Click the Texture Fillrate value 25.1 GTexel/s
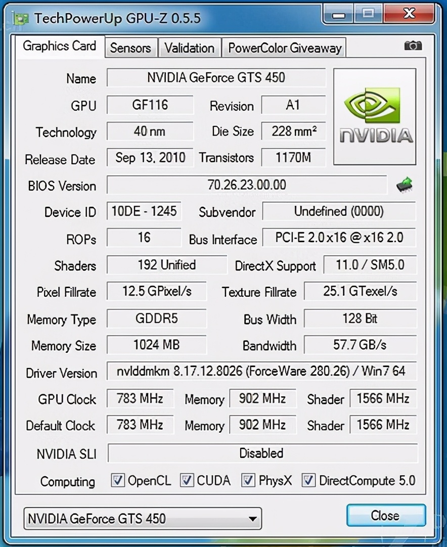Viewport: 447px width, 547px height. coord(360,291)
